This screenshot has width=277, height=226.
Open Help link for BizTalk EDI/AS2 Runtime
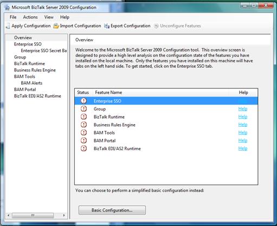point(243,148)
